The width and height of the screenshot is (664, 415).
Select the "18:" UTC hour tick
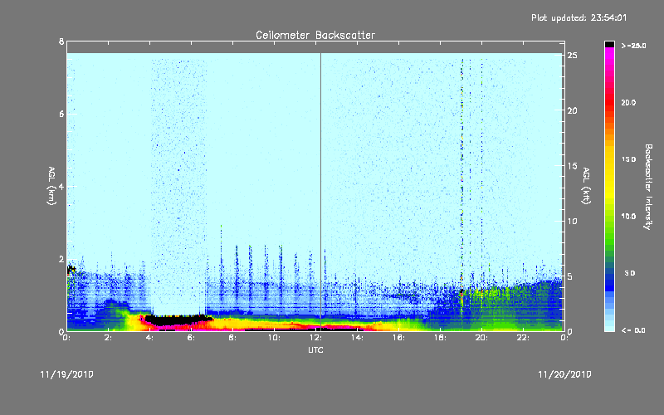coord(440,338)
